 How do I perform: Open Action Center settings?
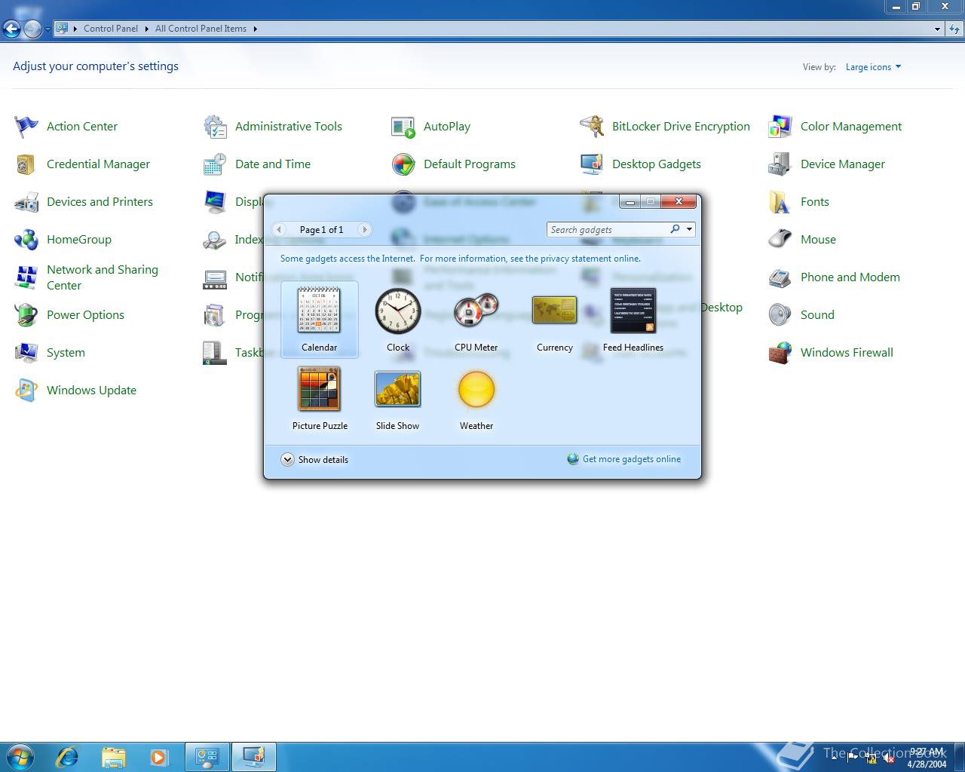click(x=81, y=126)
